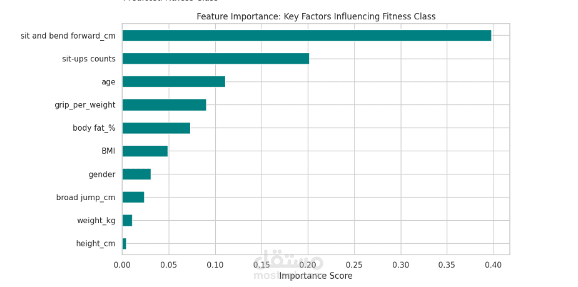
Task: Click the 0.30 tick on x-axis
Action: (401, 265)
